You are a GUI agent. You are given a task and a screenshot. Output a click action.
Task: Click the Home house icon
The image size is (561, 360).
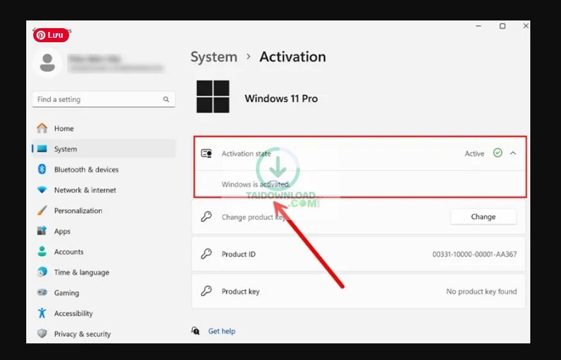42,128
